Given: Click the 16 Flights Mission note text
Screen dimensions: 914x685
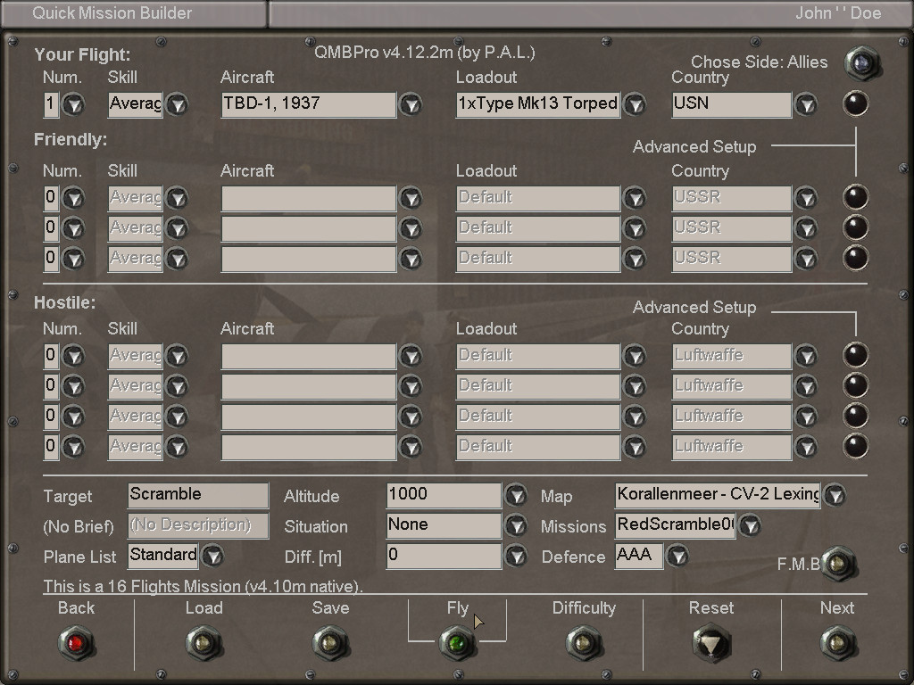Looking at the screenshot, I should coord(203,586).
